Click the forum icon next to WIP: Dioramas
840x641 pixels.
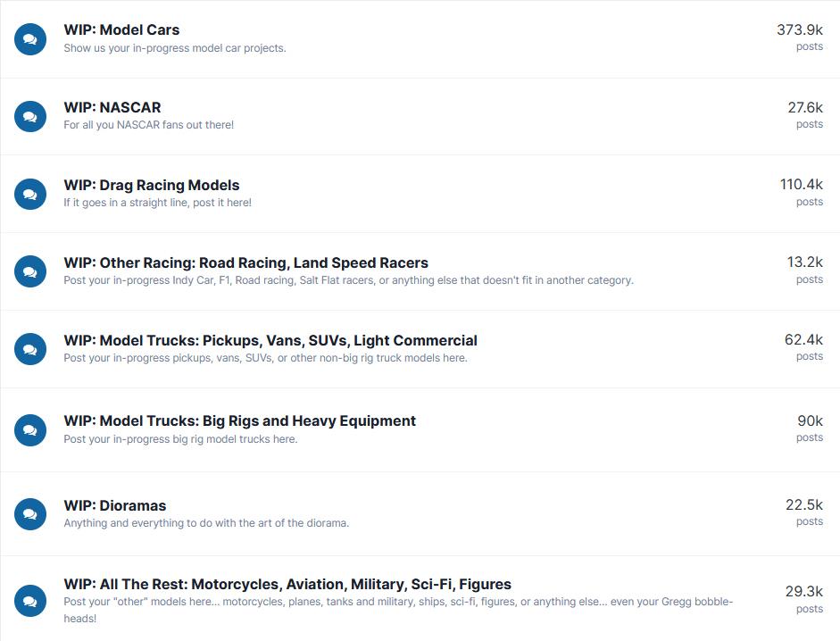click(30, 514)
